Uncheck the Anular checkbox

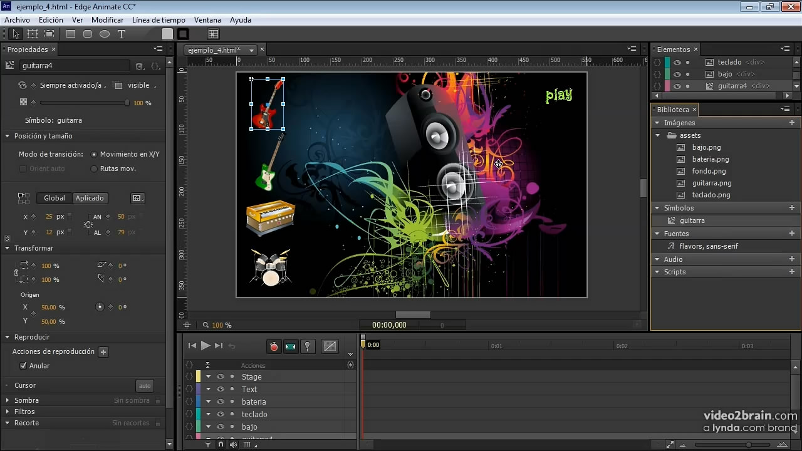(23, 366)
